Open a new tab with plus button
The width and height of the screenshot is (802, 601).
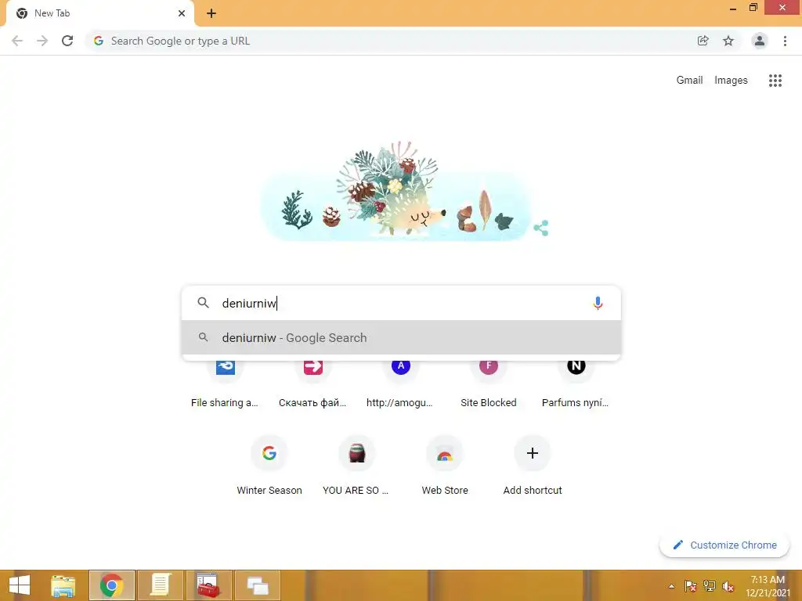coord(211,13)
